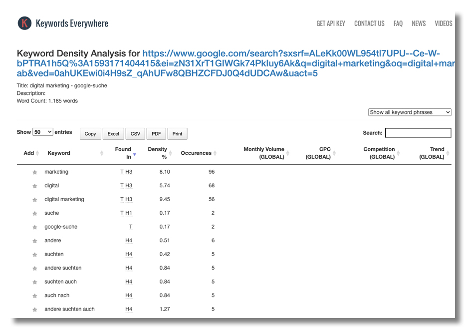The image size is (466, 328).
Task: Sort table by Keyword column
Action: click(59, 153)
